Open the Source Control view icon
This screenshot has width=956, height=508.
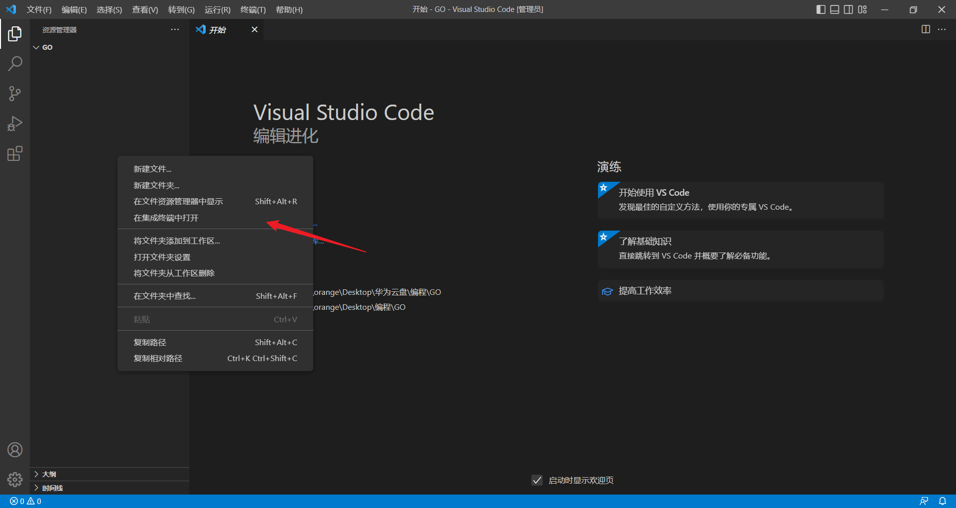click(15, 94)
